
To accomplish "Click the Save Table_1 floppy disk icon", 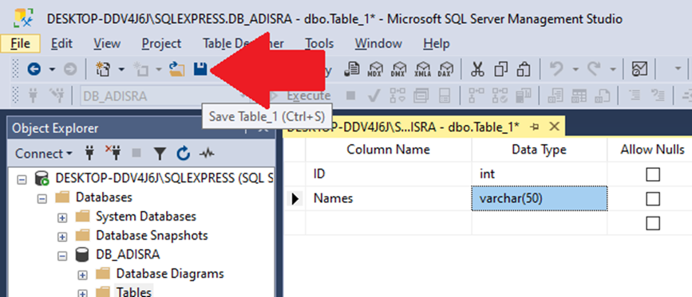I will (x=200, y=69).
